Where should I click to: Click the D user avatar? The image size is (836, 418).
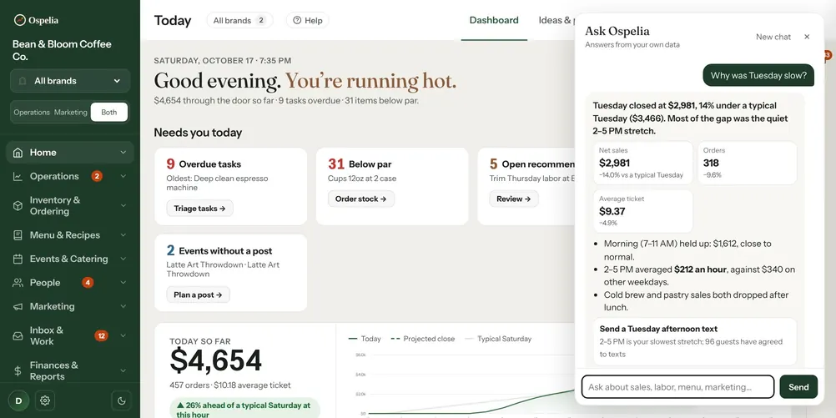coord(18,400)
